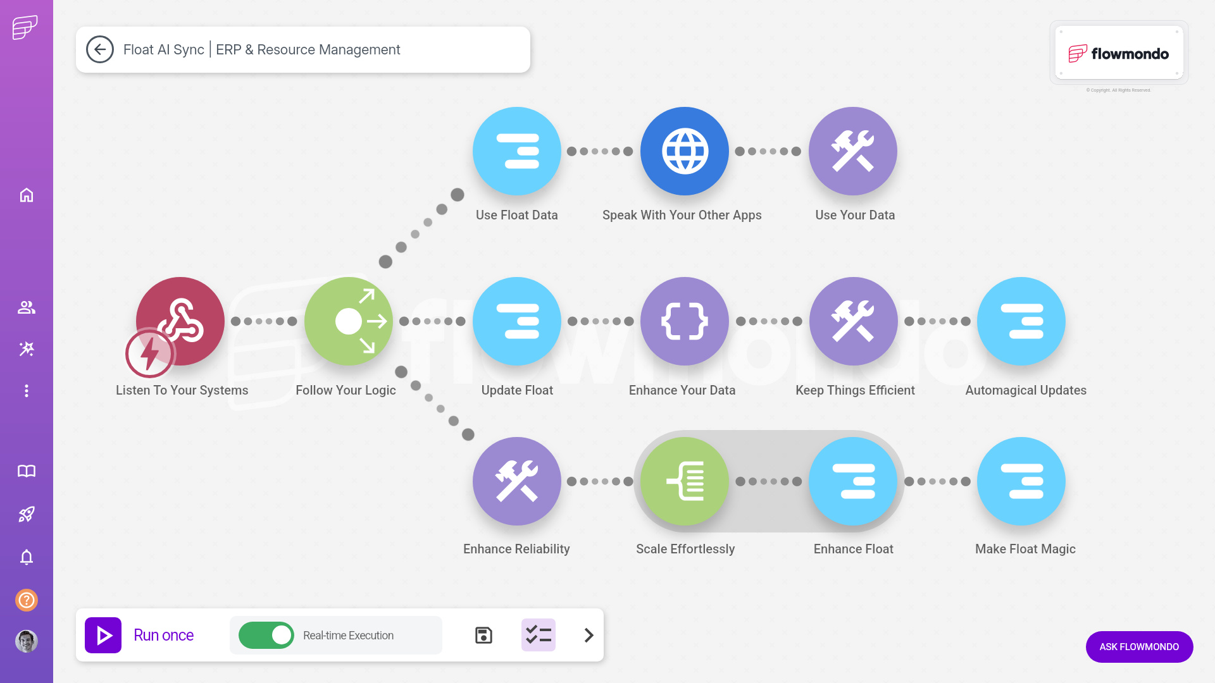The width and height of the screenshot is (1215, 683).
Task: Toggle the Real-time Execution switch
Action: click(266, 635)
